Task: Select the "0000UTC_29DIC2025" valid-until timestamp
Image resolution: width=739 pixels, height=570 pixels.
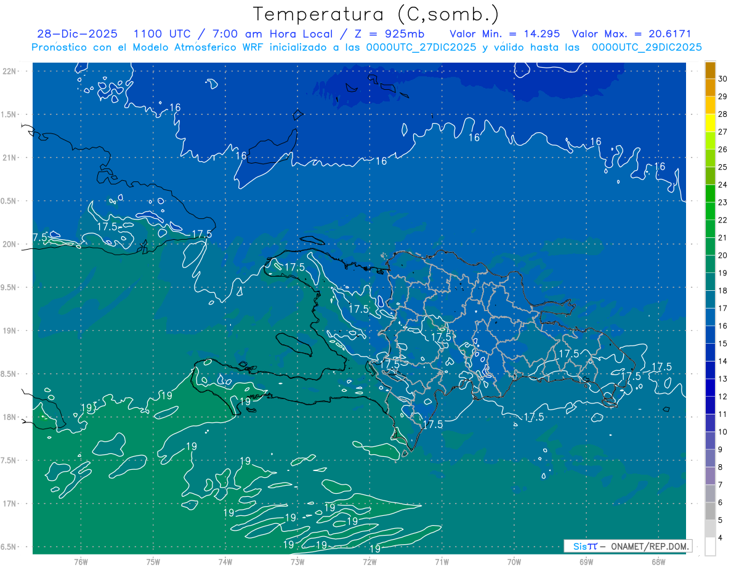Action: 647,47
